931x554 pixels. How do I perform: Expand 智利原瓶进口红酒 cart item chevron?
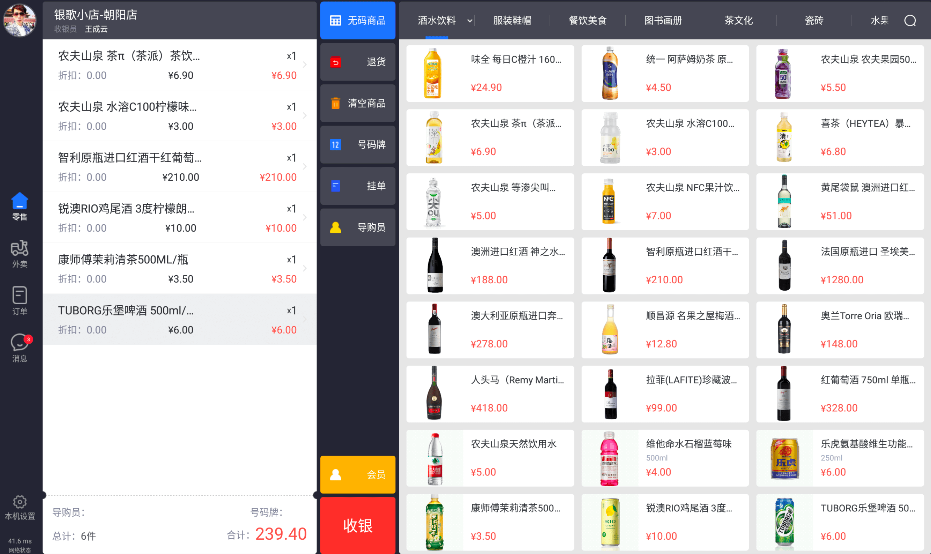[x=305, y=166]
